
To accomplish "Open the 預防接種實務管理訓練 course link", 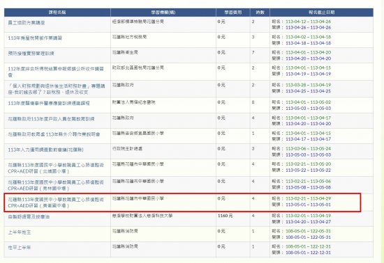I will 31,54.
